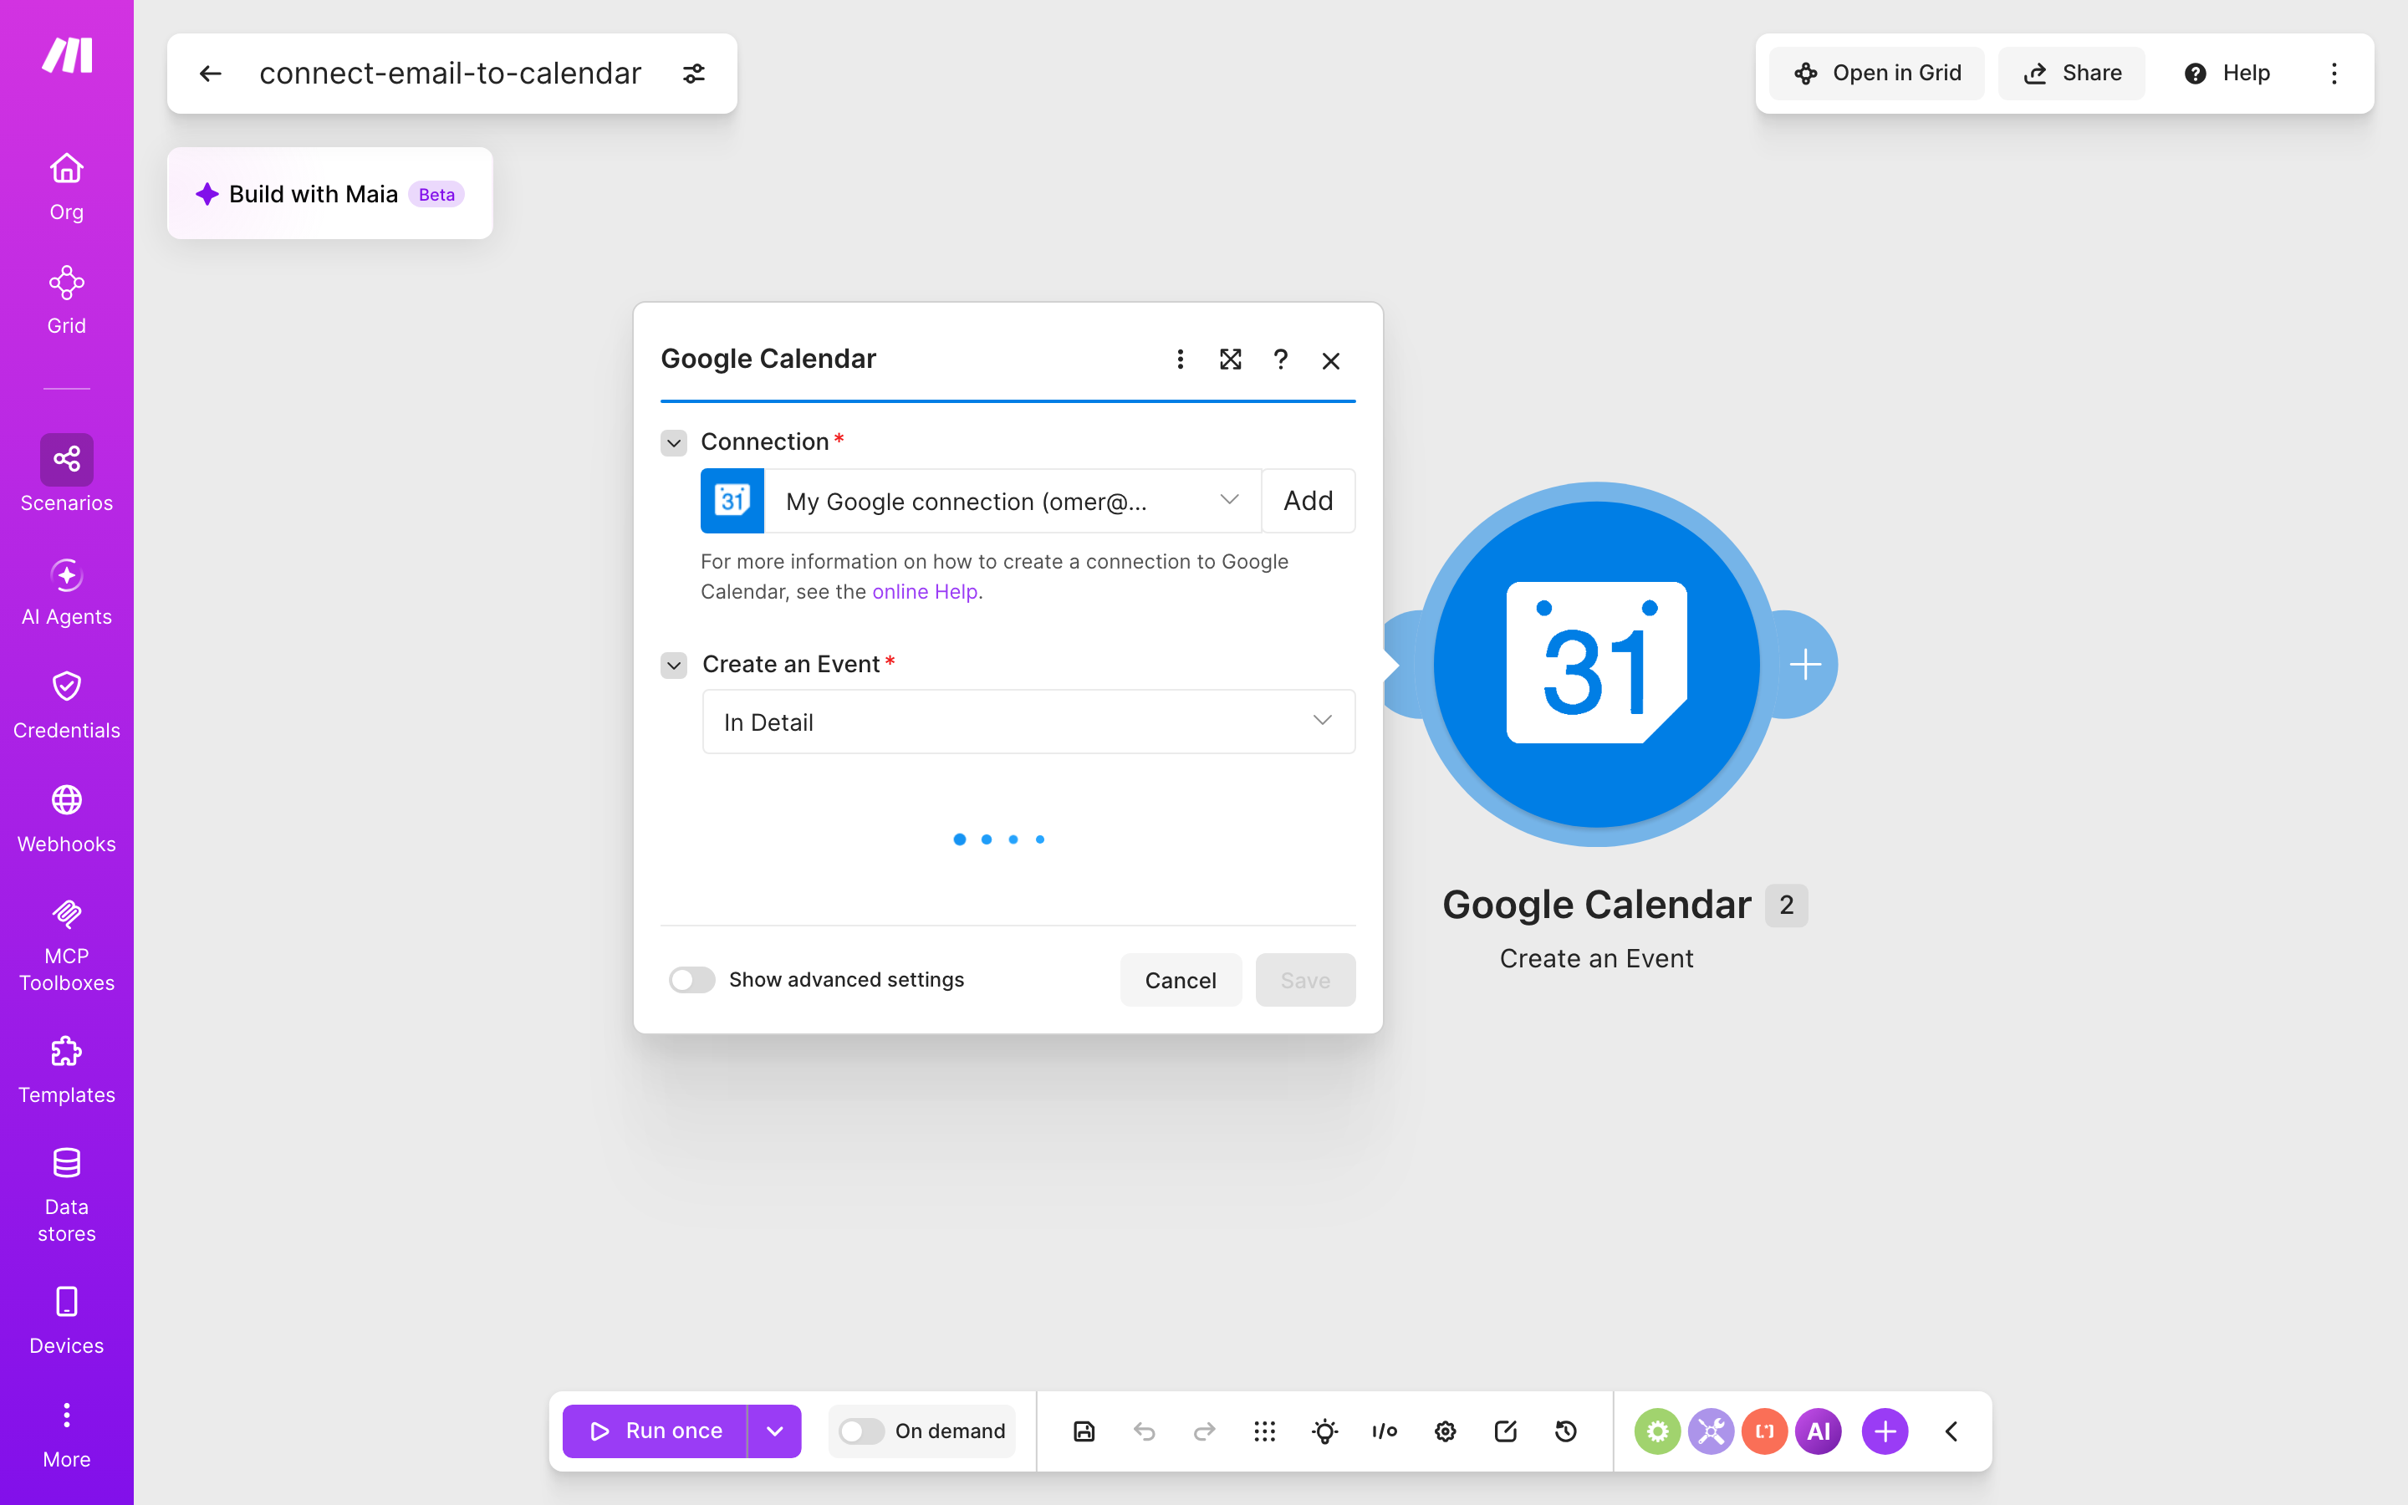Open MCP Toolboxes in the sidebar
Image resolution: width=2408 pixels, height=1505 pixels.
(67, 945)
